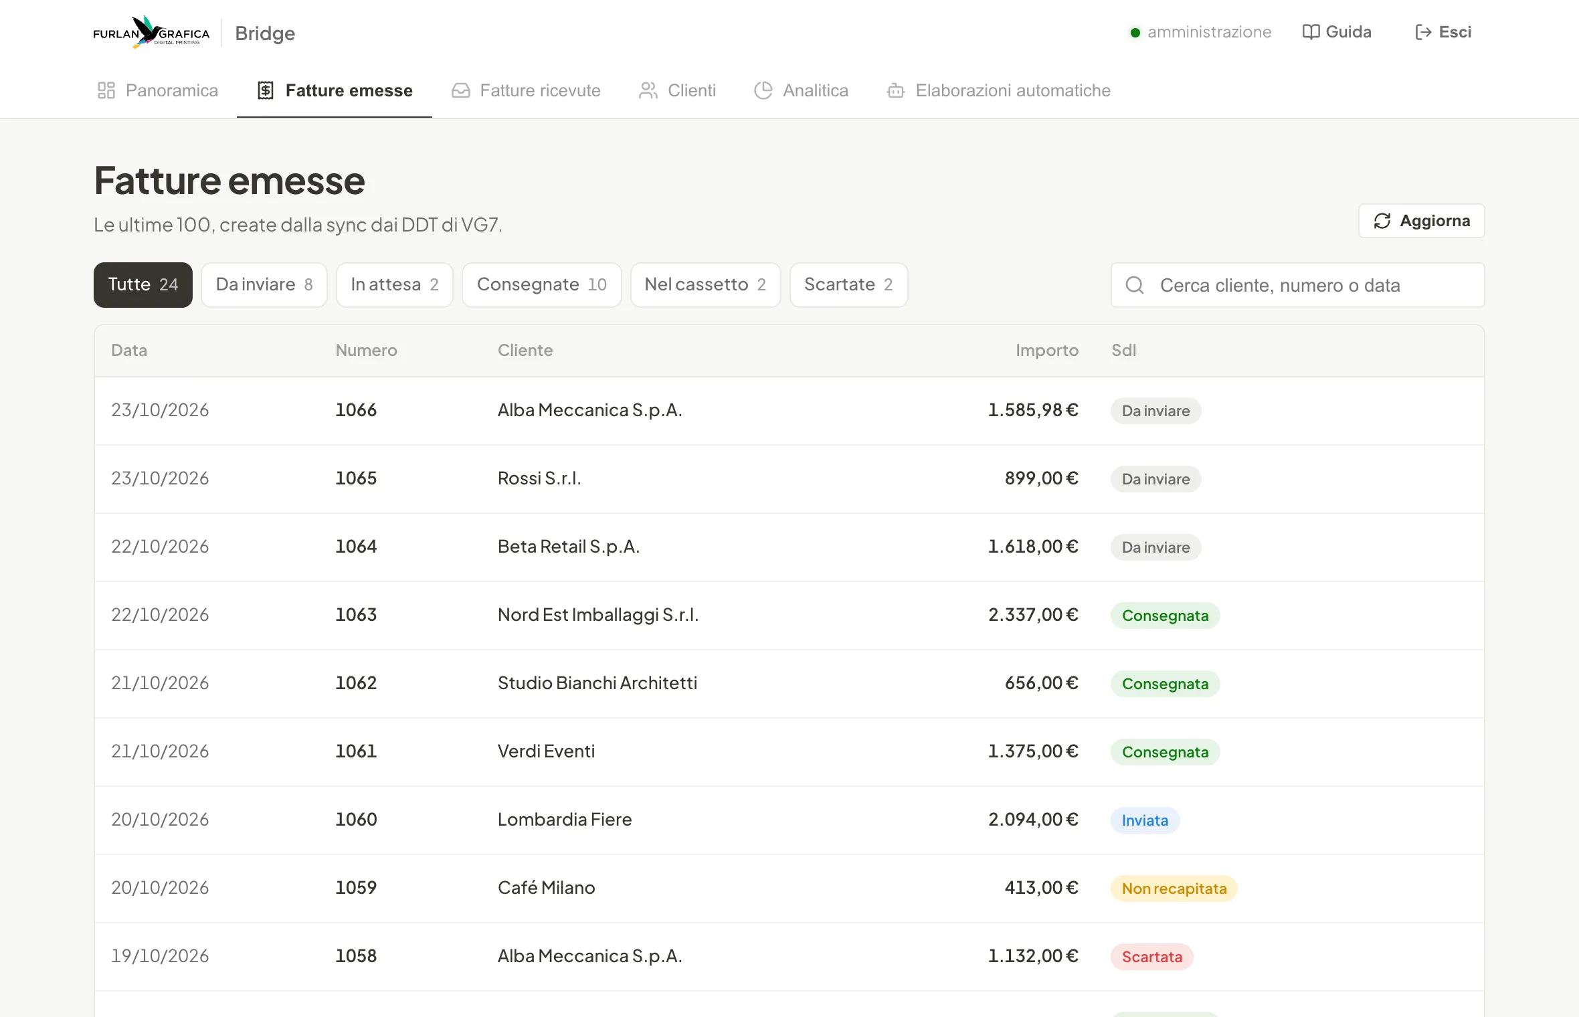Image resolution: width=1579 pixels, height=1017 pixels.
Task: Filter by Consegnate 10
Action: [542, 284]
